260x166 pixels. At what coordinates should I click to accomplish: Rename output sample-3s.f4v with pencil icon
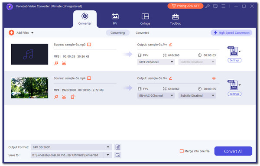pos(170,45)
